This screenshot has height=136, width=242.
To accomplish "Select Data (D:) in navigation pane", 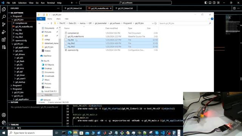I will (x=48, y=95).
